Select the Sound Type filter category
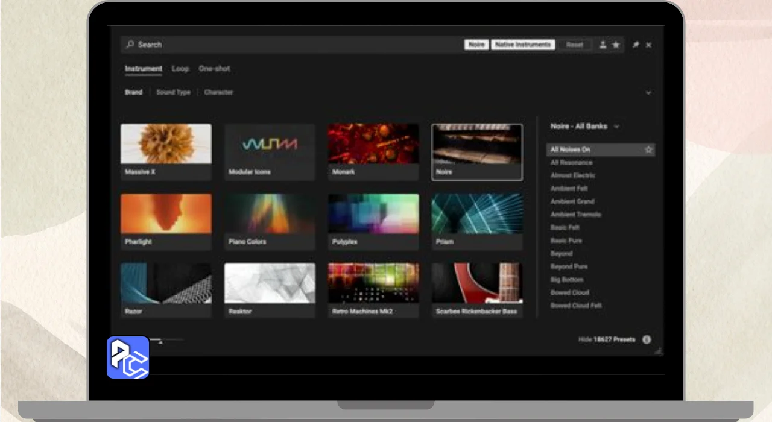 [173, 92]
